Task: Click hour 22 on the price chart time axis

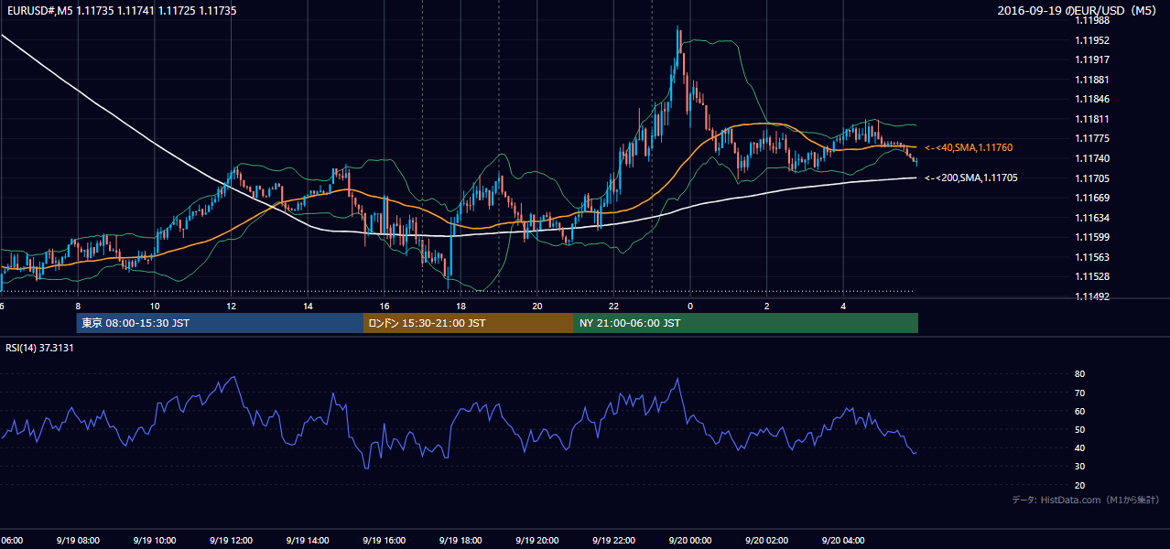Action: [x=613, y=306]
